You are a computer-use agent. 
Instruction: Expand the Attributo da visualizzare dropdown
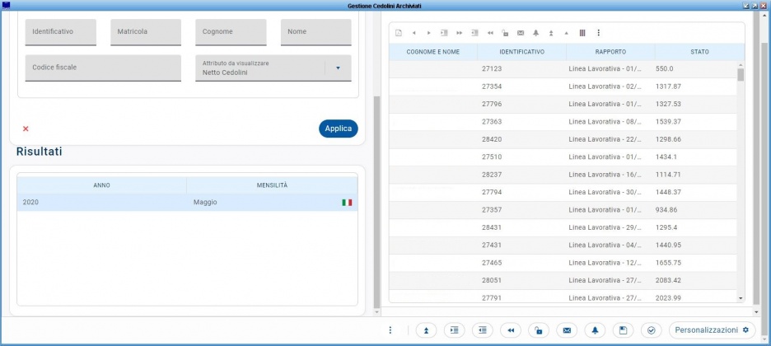pos(338,68)
